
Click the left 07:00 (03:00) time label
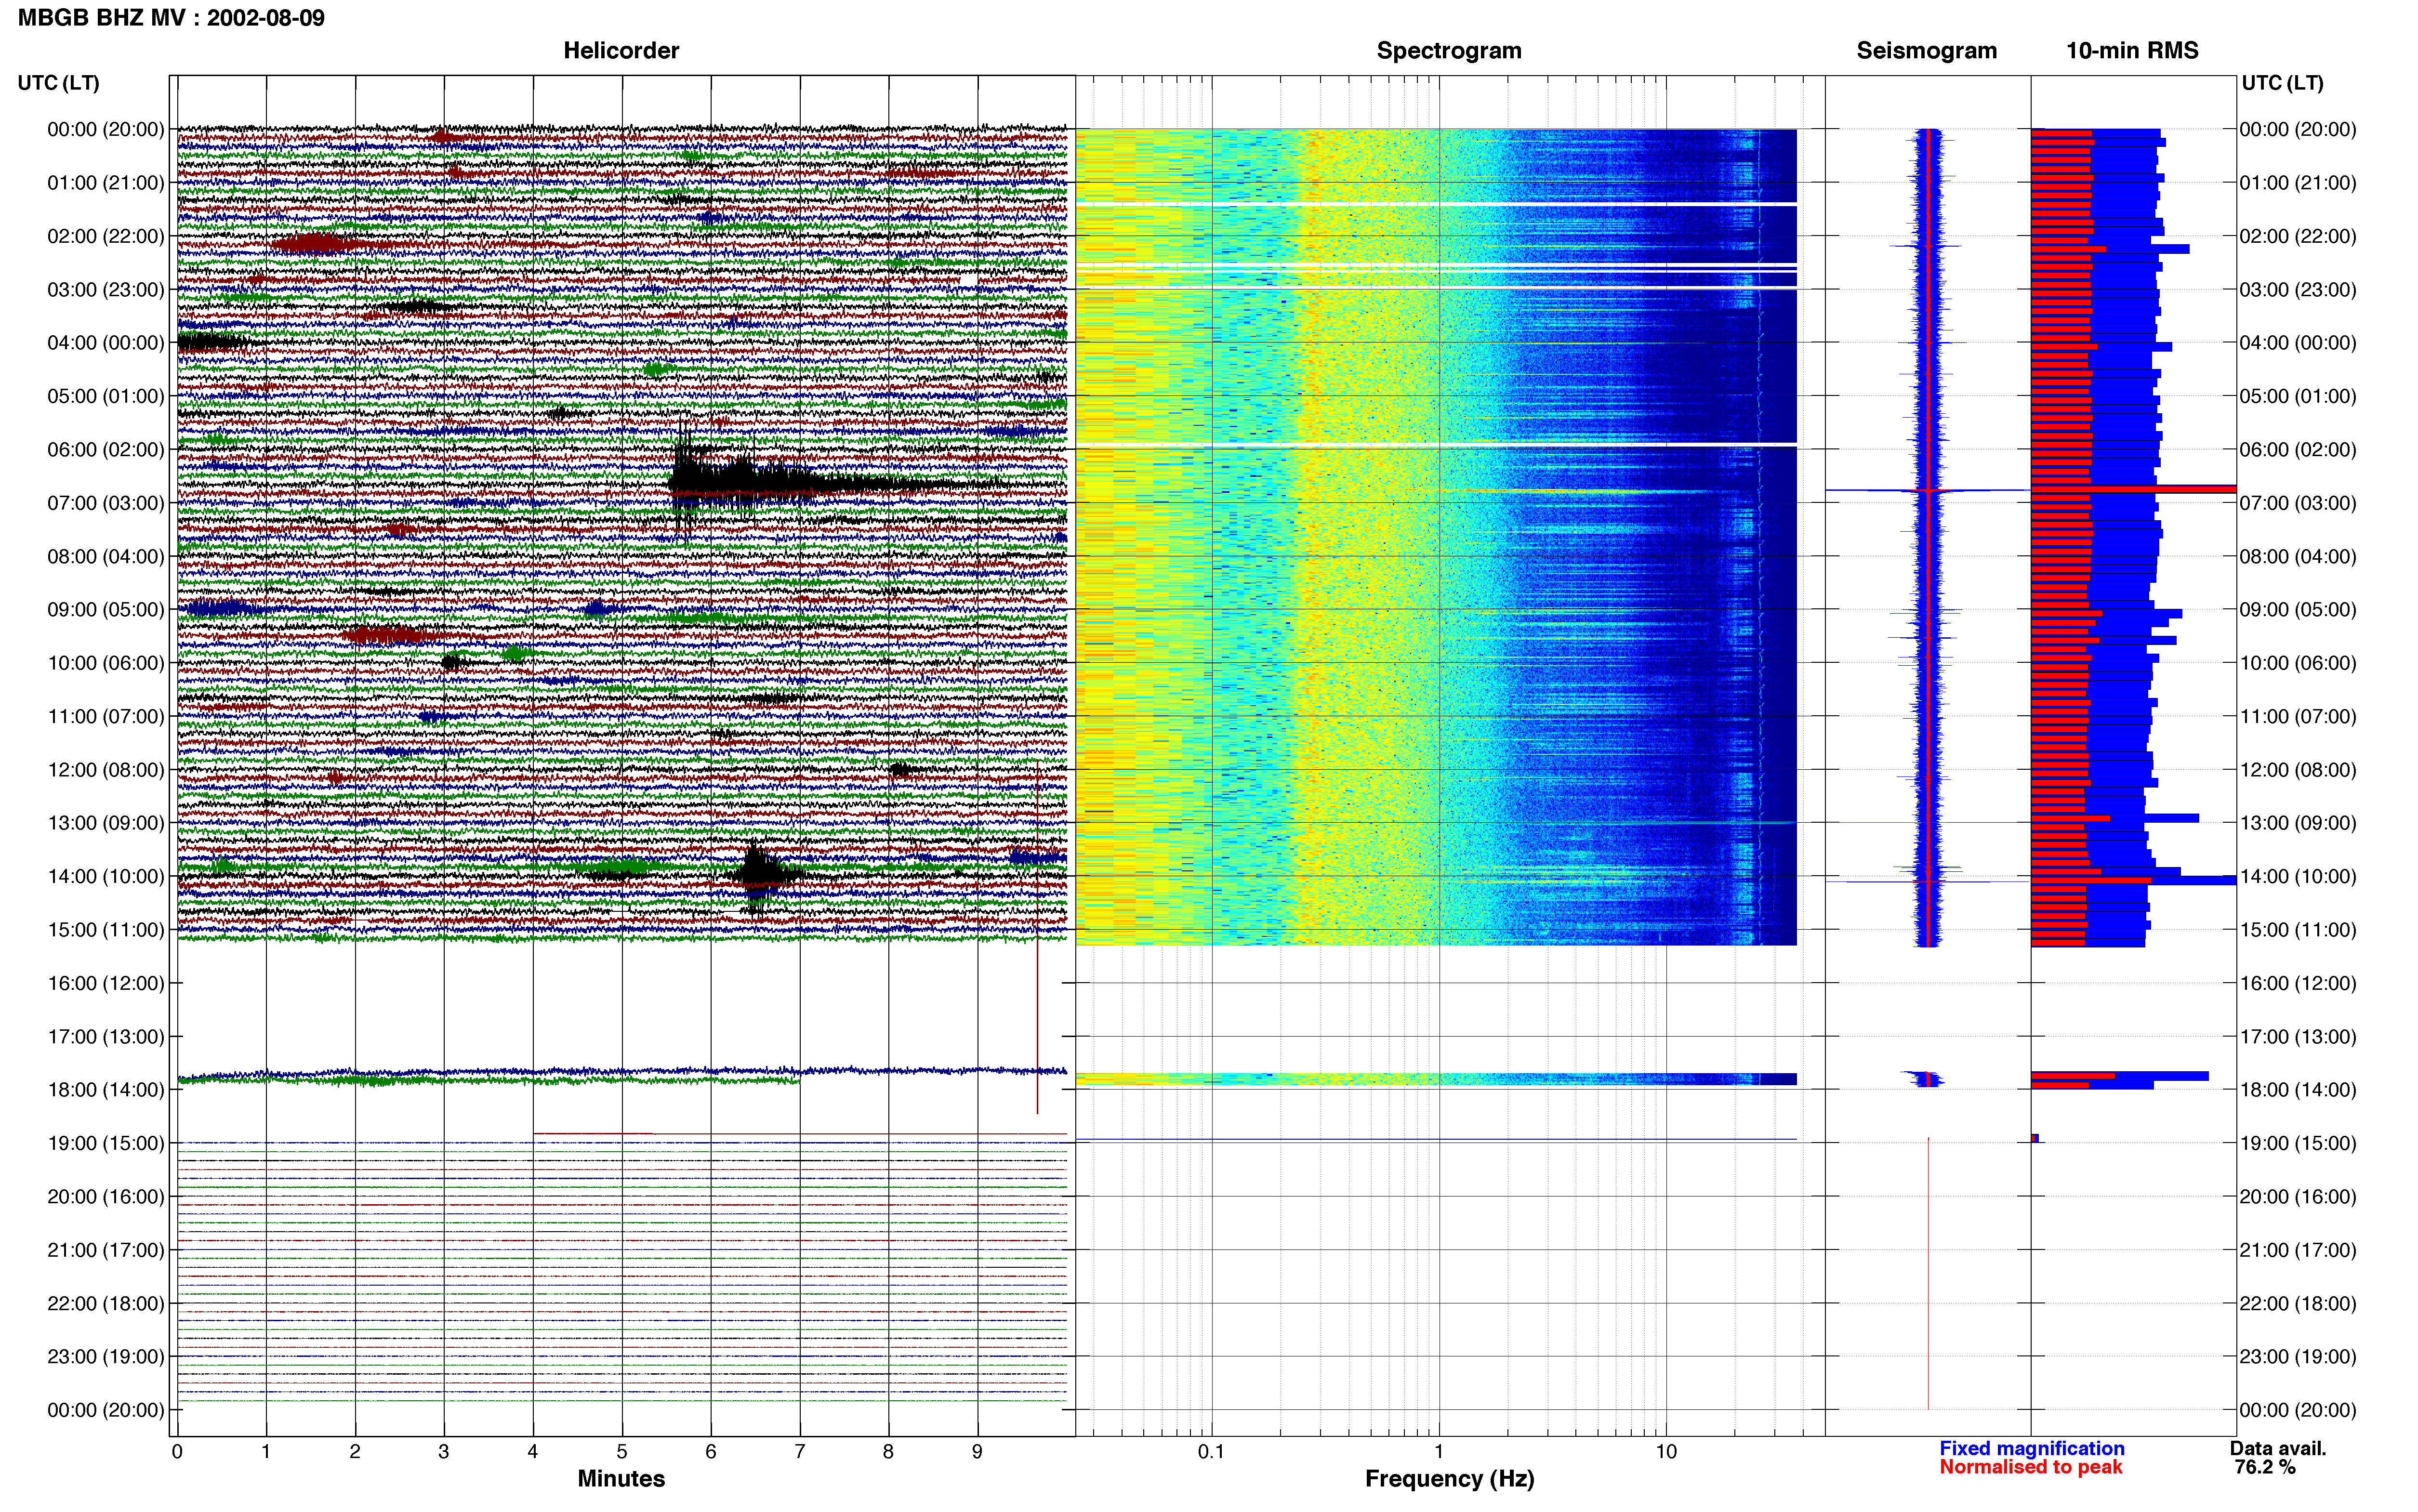(x=106, y=502)
